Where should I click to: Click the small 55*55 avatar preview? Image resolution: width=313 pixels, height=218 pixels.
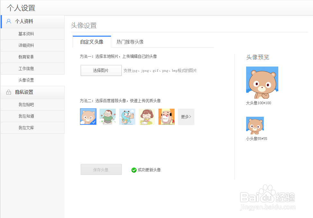point(255,125)
